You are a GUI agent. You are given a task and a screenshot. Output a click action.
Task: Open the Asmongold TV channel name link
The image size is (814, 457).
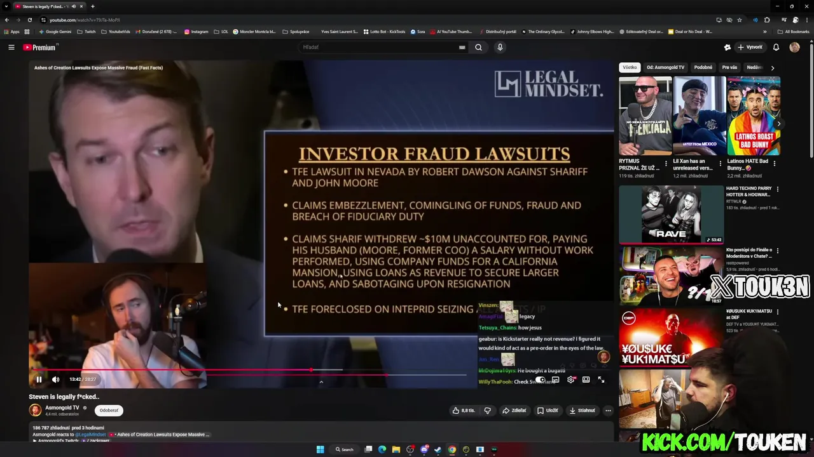coord(62,407)
